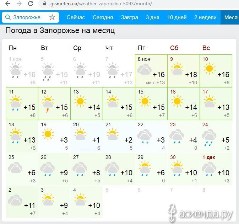Click the overcast cloud icon for day 25
Image resolution: width=239 pixels, height=224 pixels.
point(15,167)
